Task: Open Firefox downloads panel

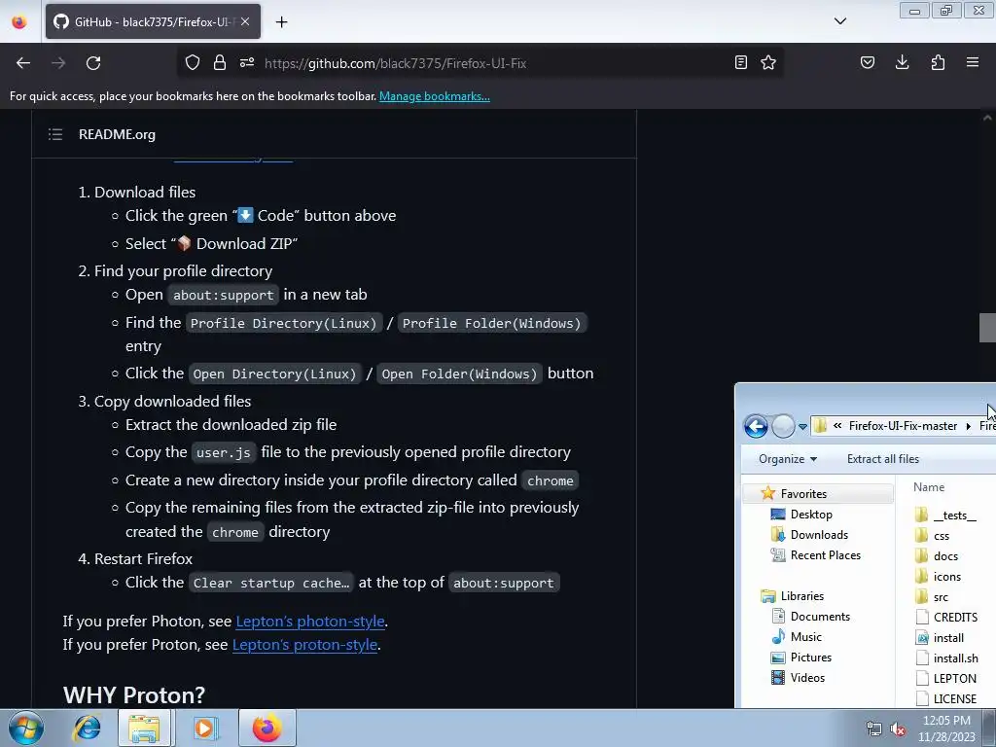Action: click(x=902, y=62)
